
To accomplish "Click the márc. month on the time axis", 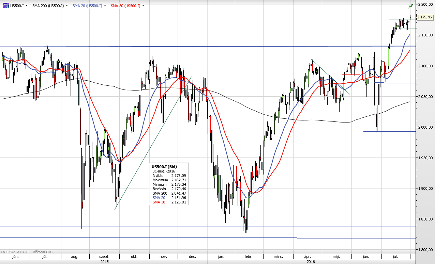I will pyautogui.click(x=279, y=257).
